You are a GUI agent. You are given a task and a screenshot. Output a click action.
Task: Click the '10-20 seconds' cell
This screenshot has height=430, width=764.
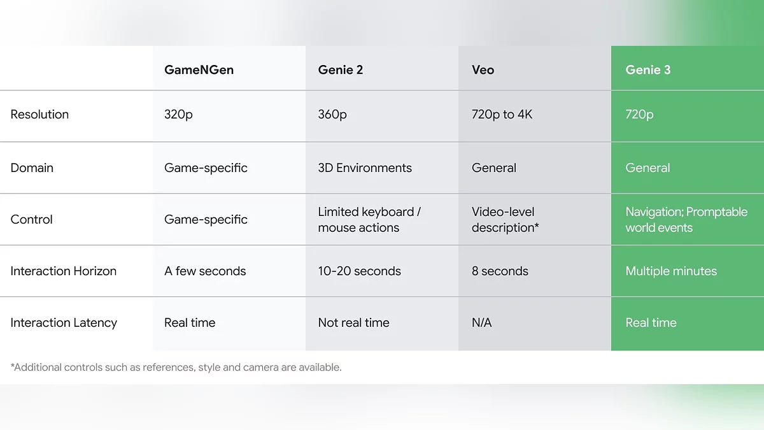(359, 271)
